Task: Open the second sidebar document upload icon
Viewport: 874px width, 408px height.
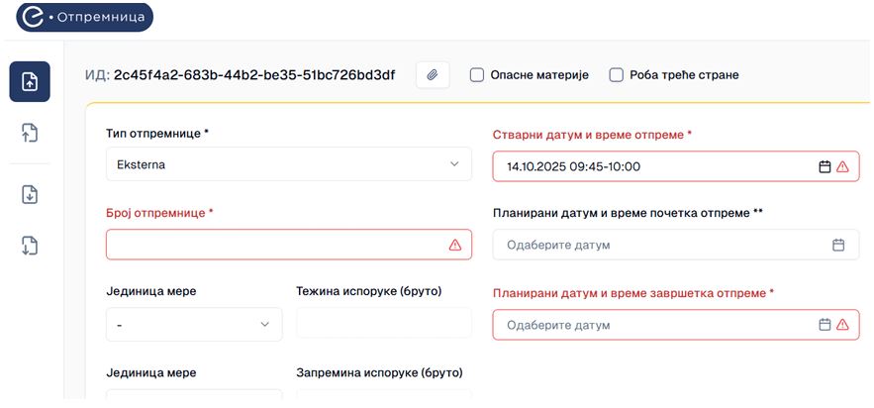Action: tap(30, 133)
